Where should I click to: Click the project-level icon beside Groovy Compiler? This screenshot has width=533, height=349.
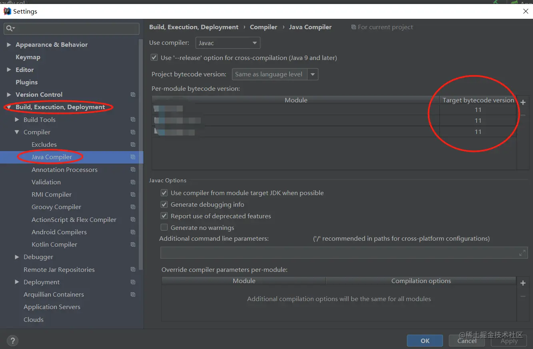pos(133,207)
